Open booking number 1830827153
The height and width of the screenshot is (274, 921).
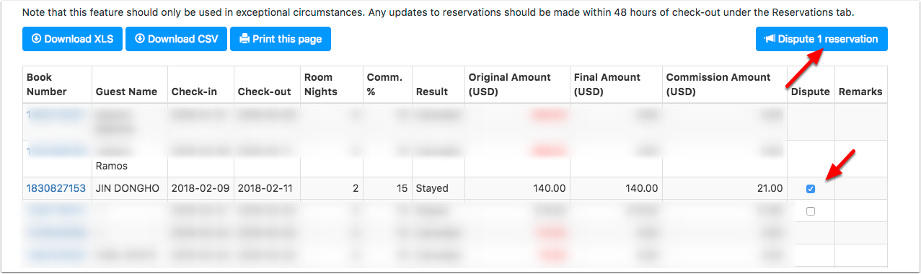56,188
